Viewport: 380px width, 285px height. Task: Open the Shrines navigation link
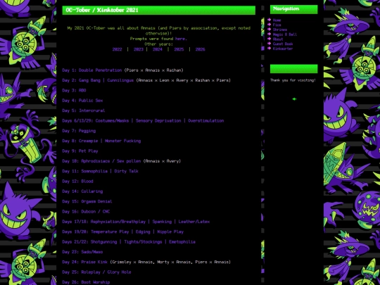pyautogui.click(x=279, y=30)
